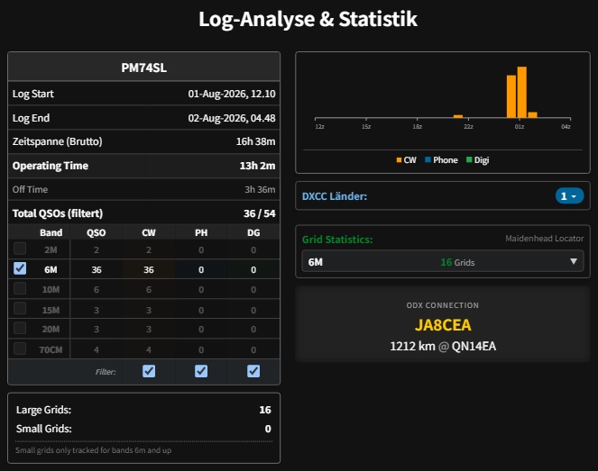Enable the 10M band checkbox
This screenshot has width=598, height=471.
tap(20, 288)
